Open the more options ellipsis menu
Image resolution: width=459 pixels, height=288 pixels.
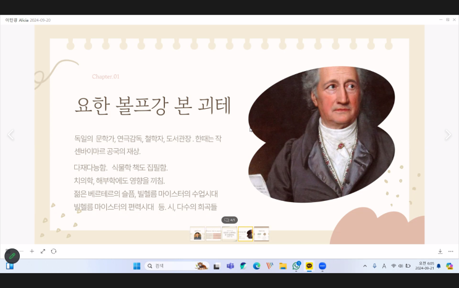(451, 251)
